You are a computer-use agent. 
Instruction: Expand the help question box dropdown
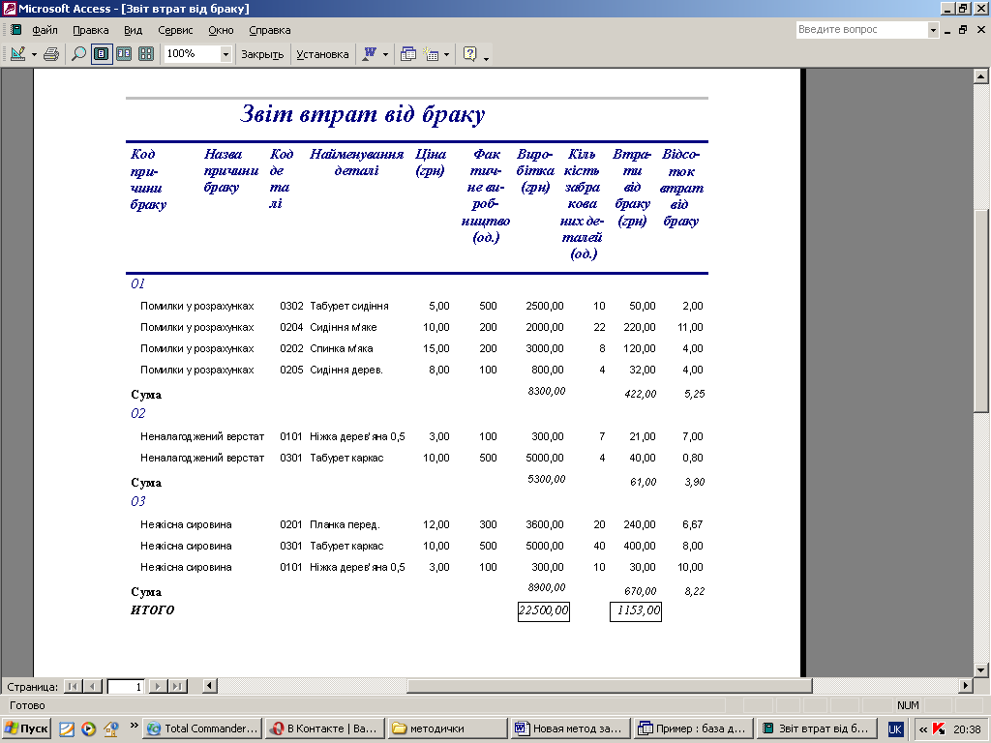click(933, 30)
